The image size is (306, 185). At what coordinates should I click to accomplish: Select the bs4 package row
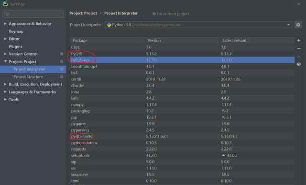(x=182, y=73)
